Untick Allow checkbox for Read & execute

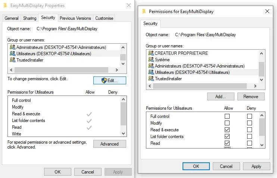(227, 129)
